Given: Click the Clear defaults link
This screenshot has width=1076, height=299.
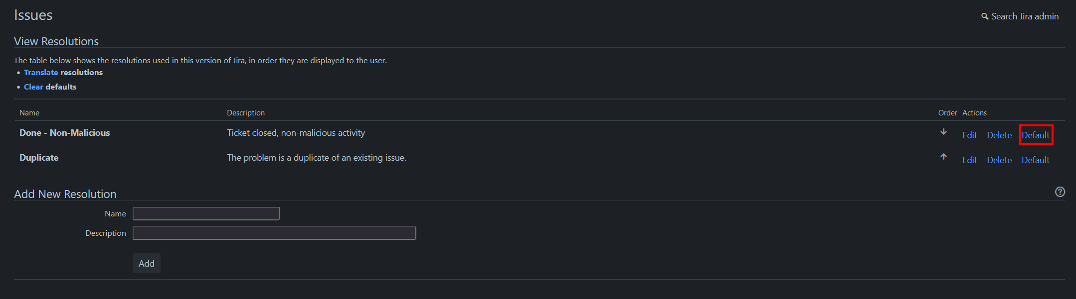Looking at the screenshot, I should tap(33, 87).
